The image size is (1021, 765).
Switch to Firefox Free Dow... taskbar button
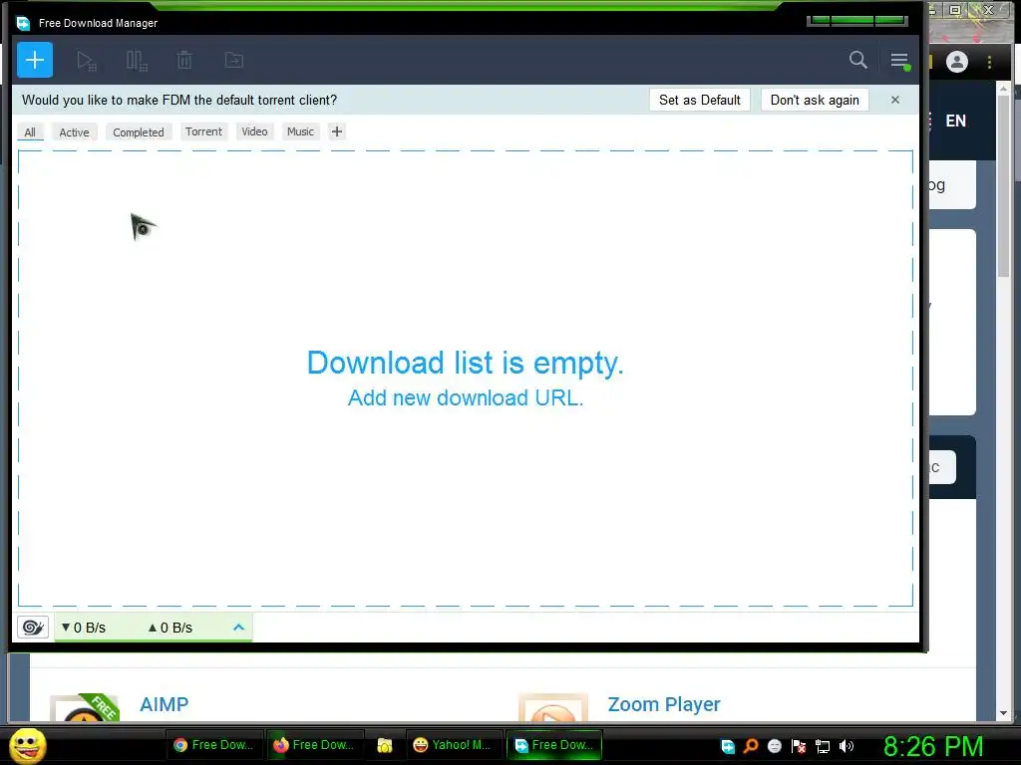(x=314, y=745)
